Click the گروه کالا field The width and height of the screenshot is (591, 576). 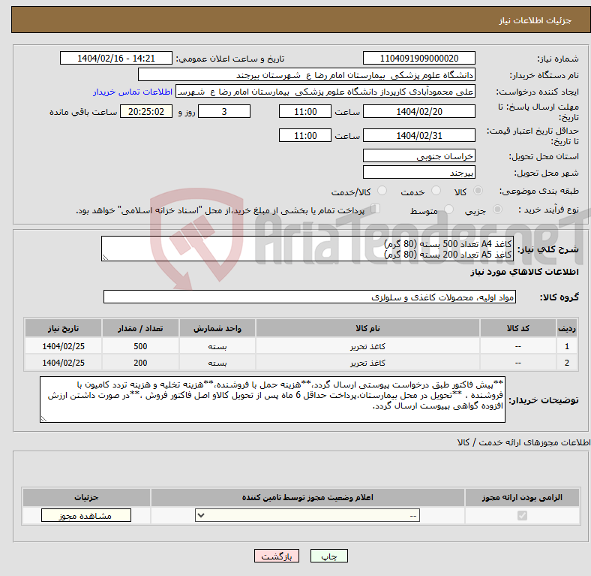tap(310, 297)
